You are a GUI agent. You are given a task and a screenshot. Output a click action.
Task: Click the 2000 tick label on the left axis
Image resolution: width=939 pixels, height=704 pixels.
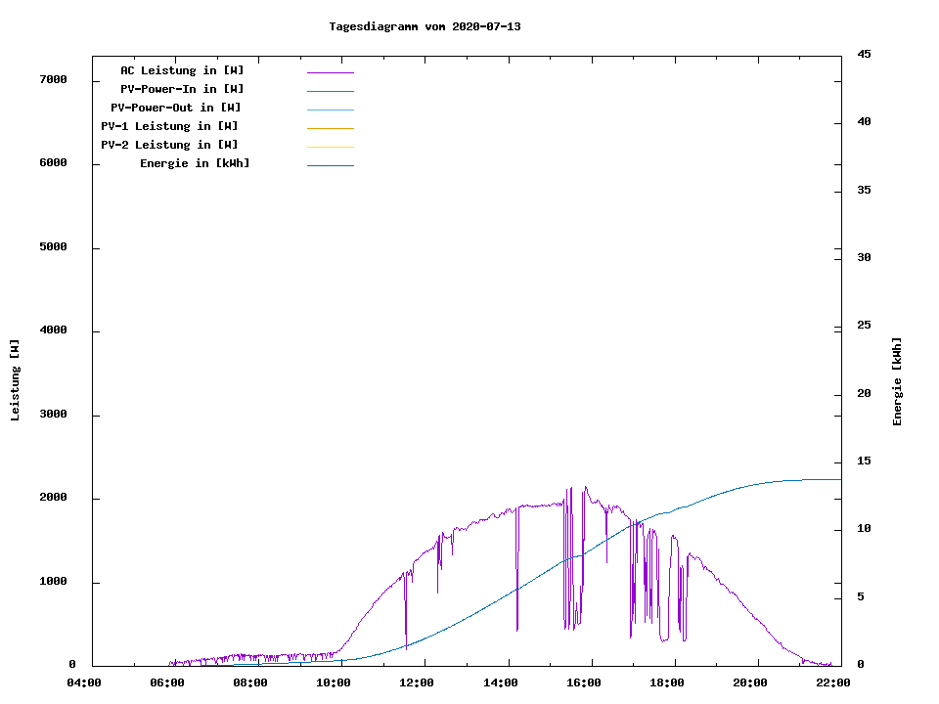(x=53, y=498)
